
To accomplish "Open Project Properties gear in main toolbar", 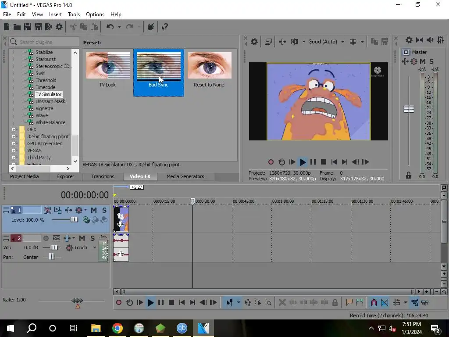I will 59,27.
